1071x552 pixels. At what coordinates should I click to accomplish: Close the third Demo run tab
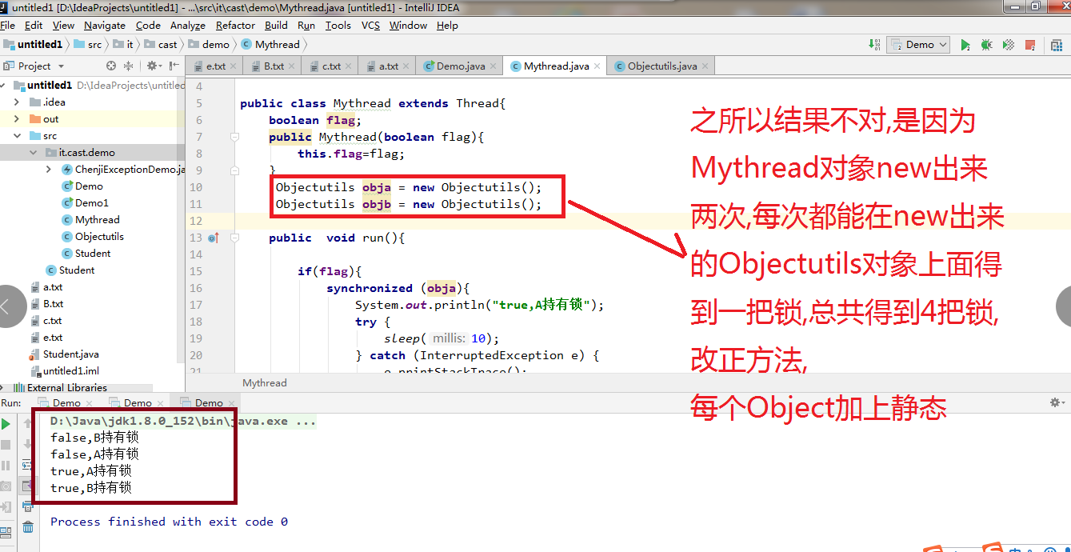pyautogui.click(x=230, y=403)
